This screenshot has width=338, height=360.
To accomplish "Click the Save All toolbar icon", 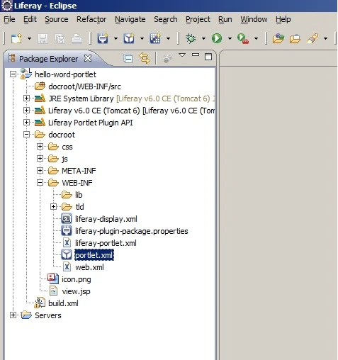I will pos(60,38).
